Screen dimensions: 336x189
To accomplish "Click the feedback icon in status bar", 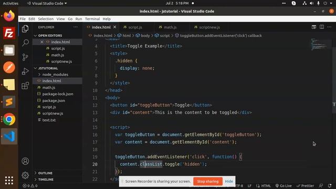I will (321, 186).
